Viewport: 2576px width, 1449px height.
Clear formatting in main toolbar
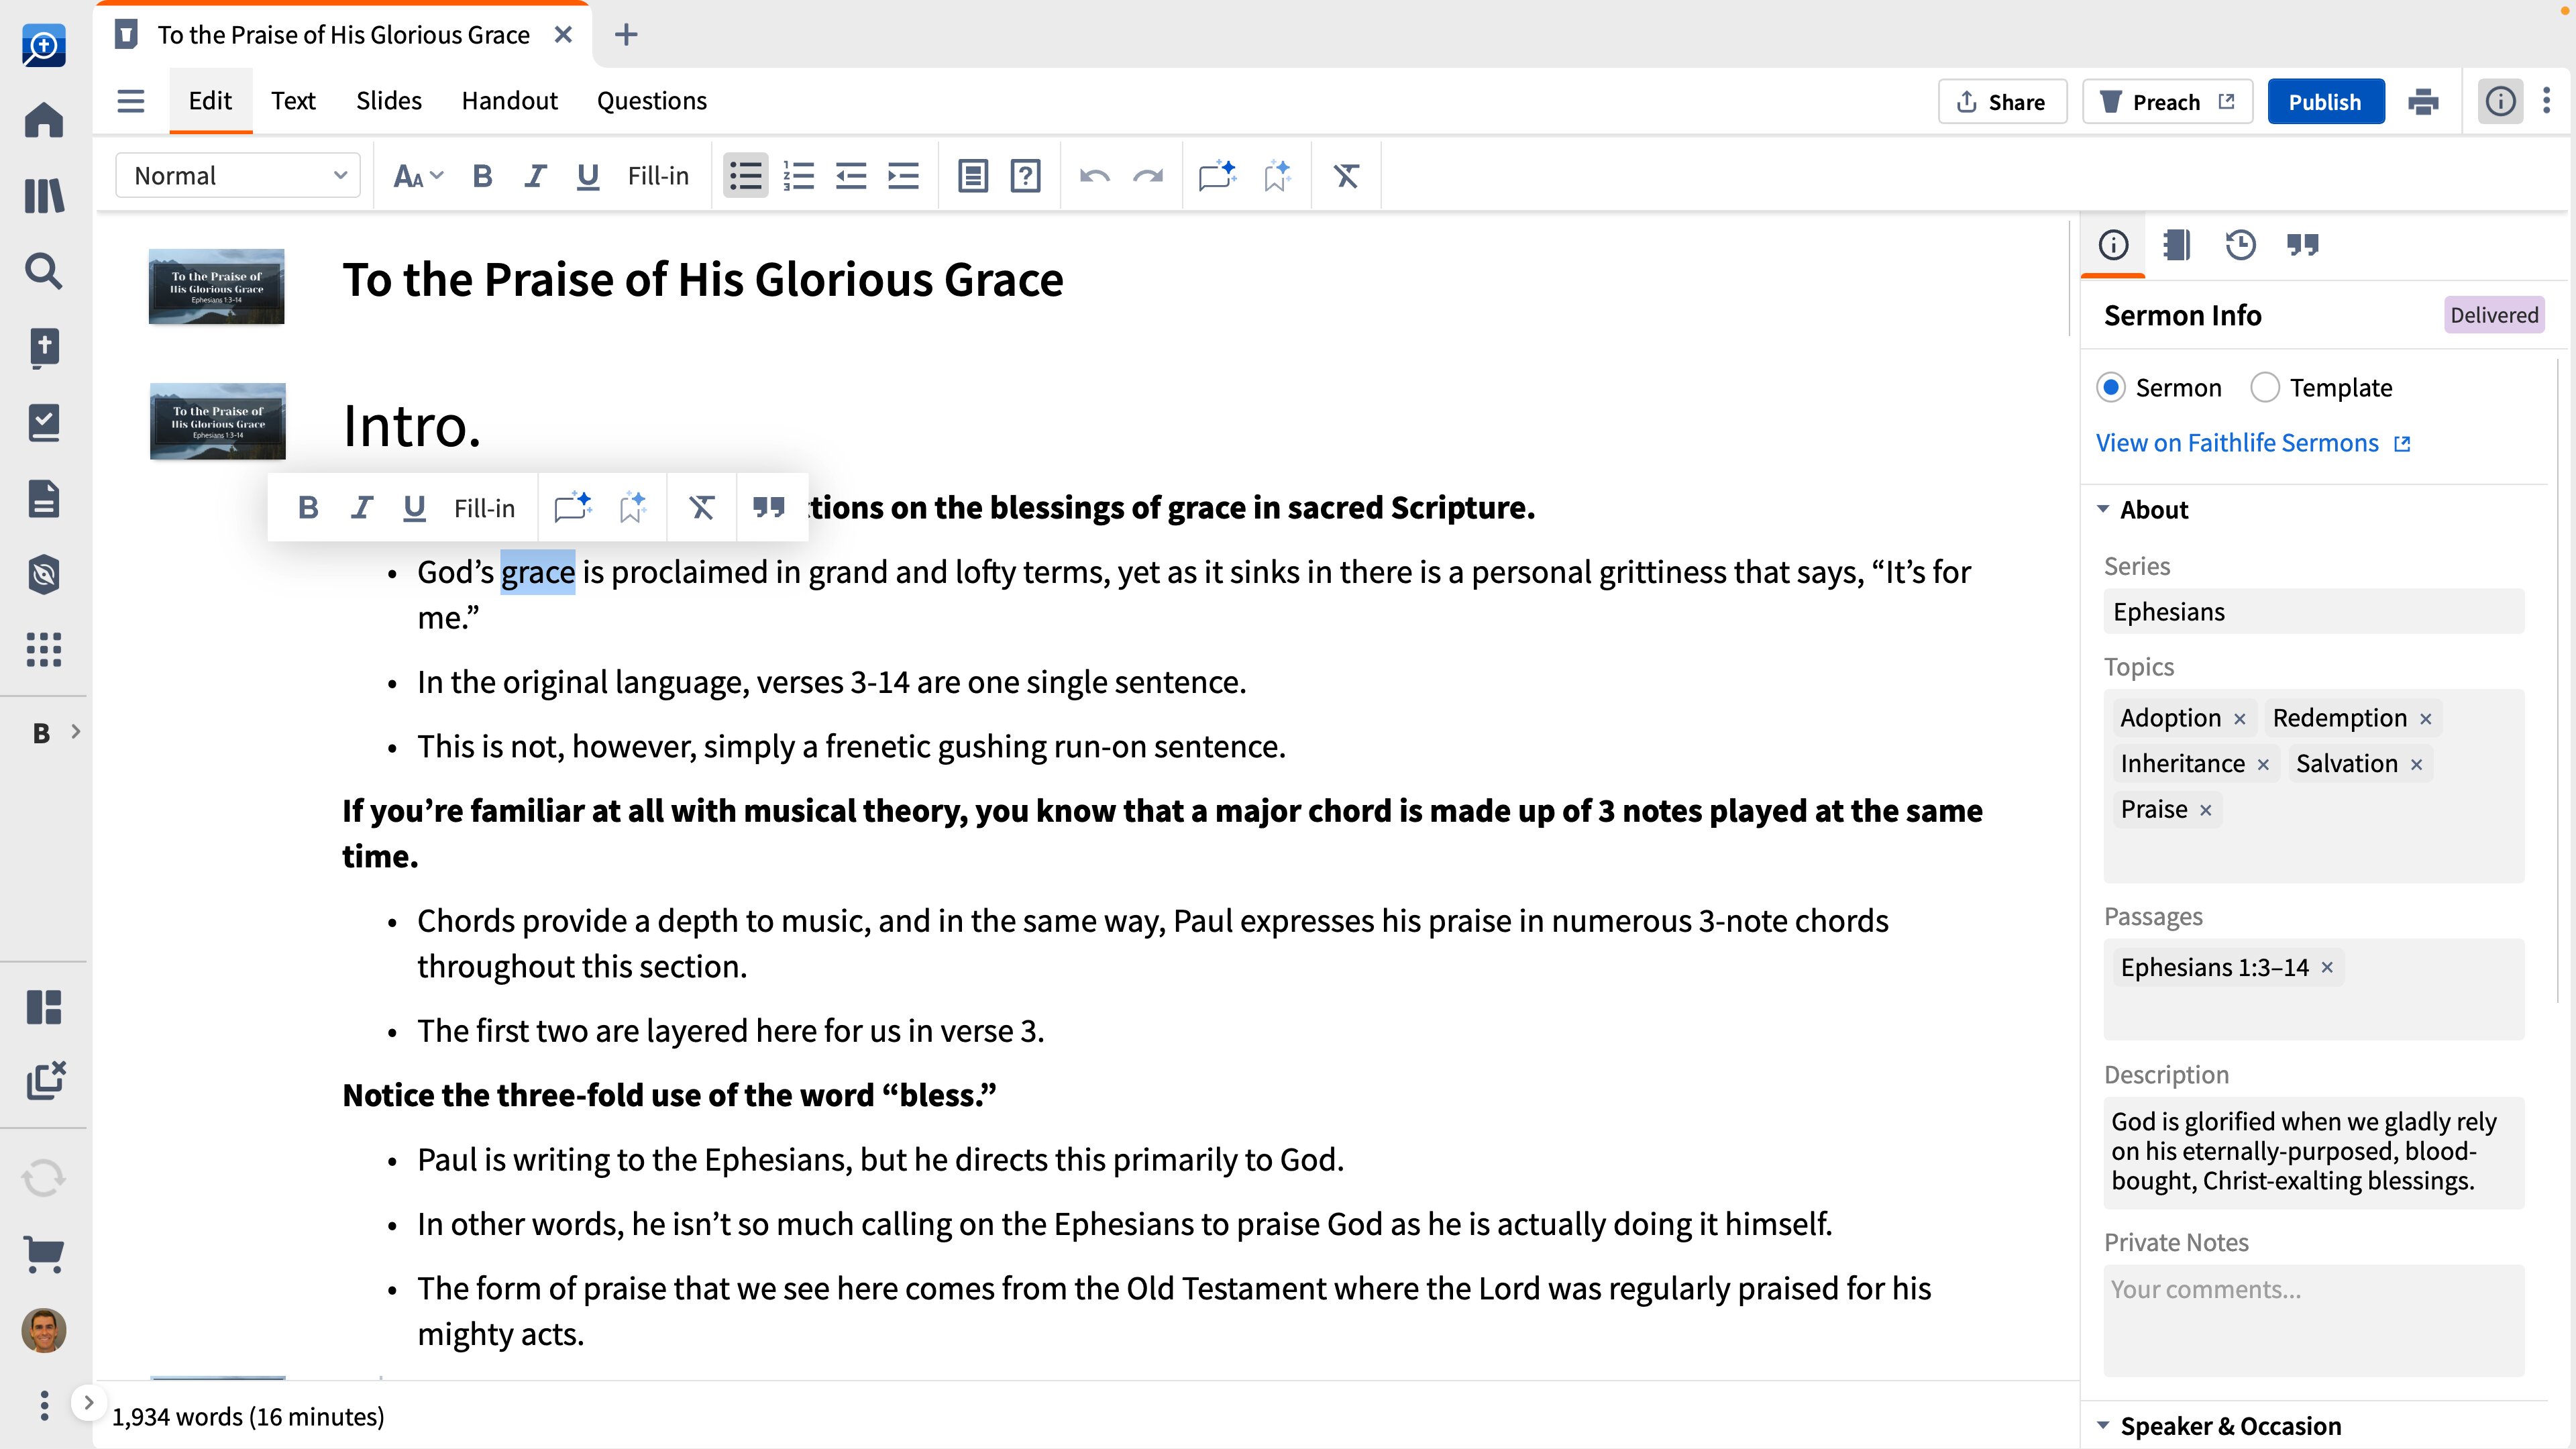(x=1346, y=176)
